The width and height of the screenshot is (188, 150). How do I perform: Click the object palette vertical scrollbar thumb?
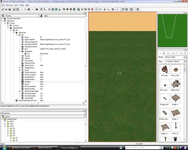[184, 69]
